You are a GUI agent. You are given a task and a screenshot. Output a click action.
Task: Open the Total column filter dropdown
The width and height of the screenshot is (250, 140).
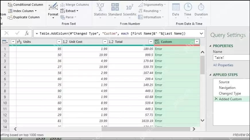pos(151,42)
